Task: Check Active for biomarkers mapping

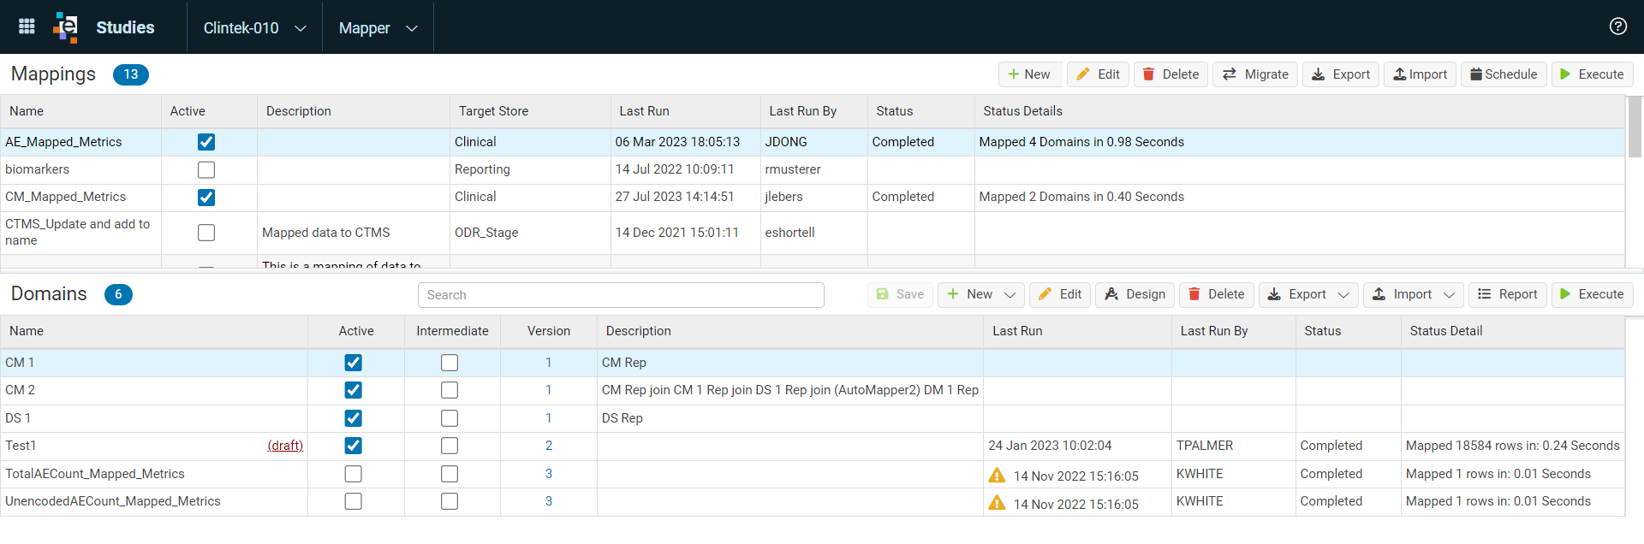Action: click(x=206, y=169)
